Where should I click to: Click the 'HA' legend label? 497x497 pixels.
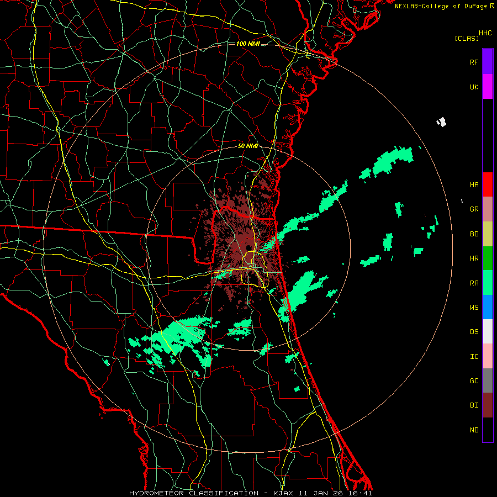click(x=474, y=184)
